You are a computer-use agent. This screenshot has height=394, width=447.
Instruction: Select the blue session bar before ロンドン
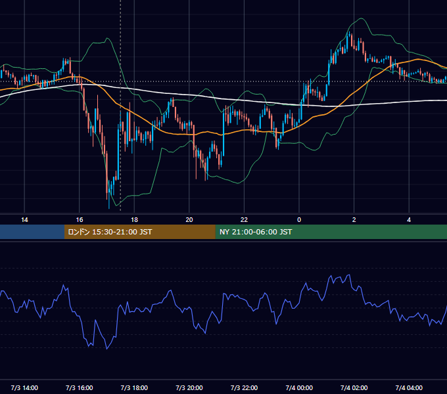pyautogui.click(x=32, y=232)
